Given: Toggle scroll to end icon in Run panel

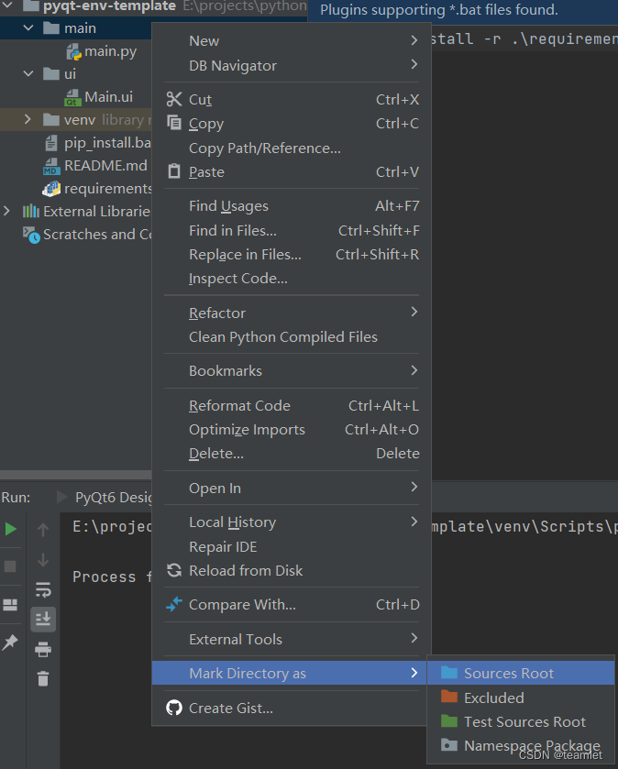Looking at the screenshot, I should (43, 619).
